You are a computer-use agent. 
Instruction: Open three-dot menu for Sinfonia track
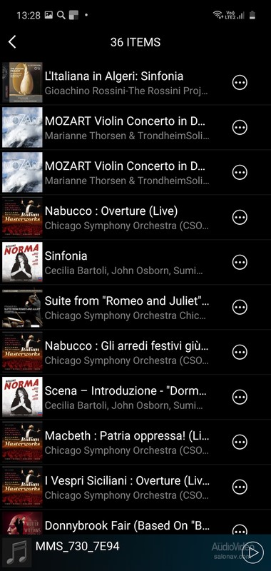(x=240, y=262)
